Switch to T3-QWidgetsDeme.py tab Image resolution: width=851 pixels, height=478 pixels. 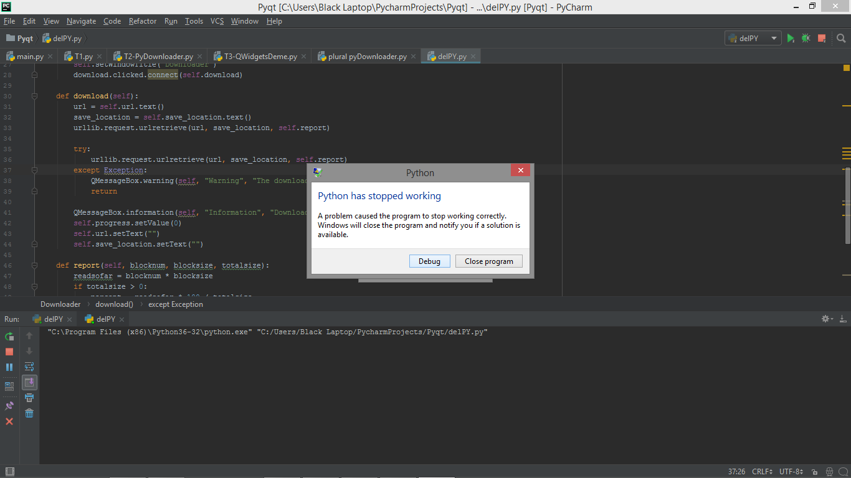point(260,57)
